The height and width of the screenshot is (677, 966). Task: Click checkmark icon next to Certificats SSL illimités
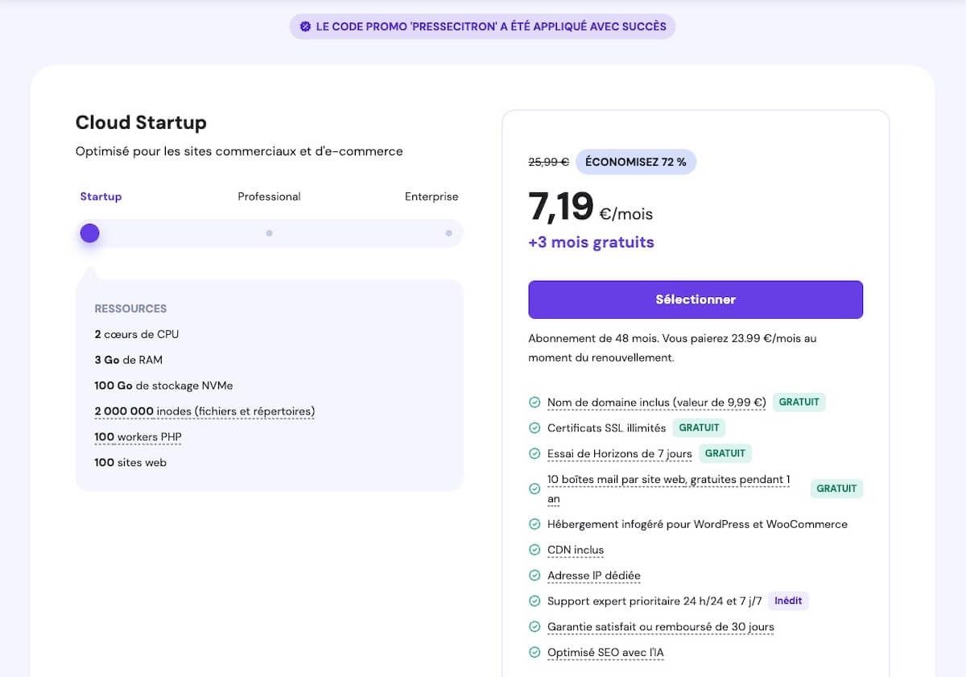534,427
